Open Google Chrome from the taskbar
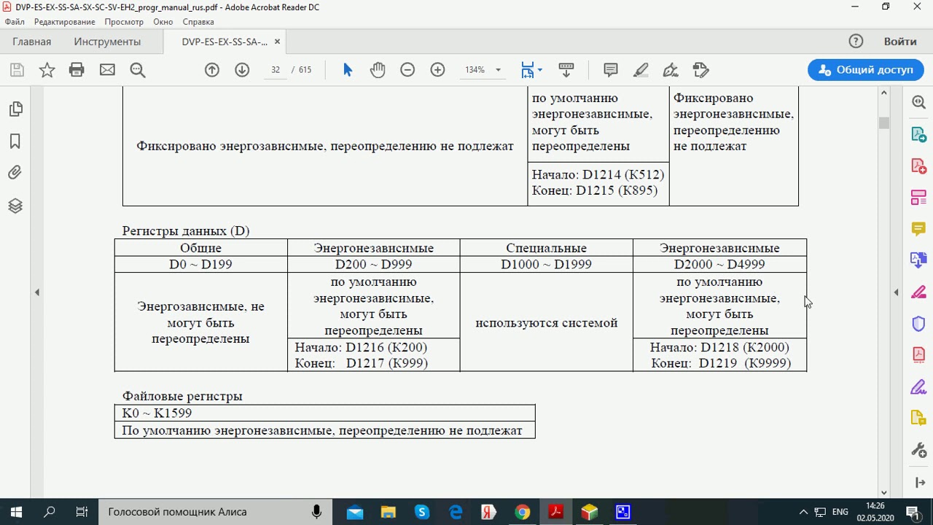This screenshot has width=933, height=525. point(523,512)
